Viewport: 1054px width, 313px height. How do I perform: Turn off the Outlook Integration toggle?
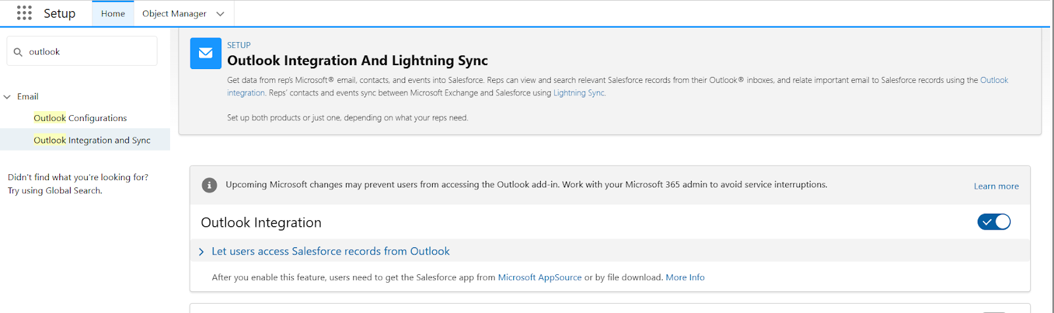click(x=994, y=222)
